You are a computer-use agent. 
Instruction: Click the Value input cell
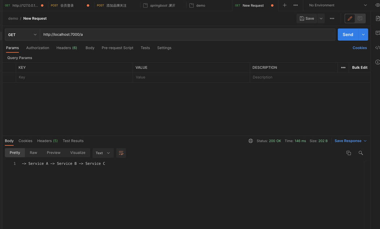(x=191, y=77)
